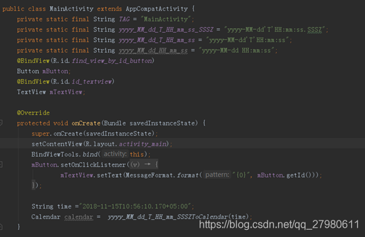Click the activity_main layout reference
The height and width of the screenshot is (237, 365).
click(143, 144)
